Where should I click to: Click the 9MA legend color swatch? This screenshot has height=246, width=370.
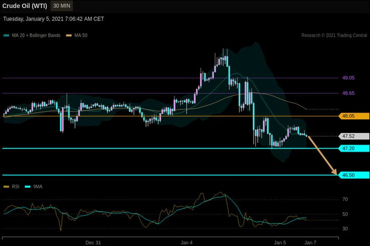(x=28, y=187)
